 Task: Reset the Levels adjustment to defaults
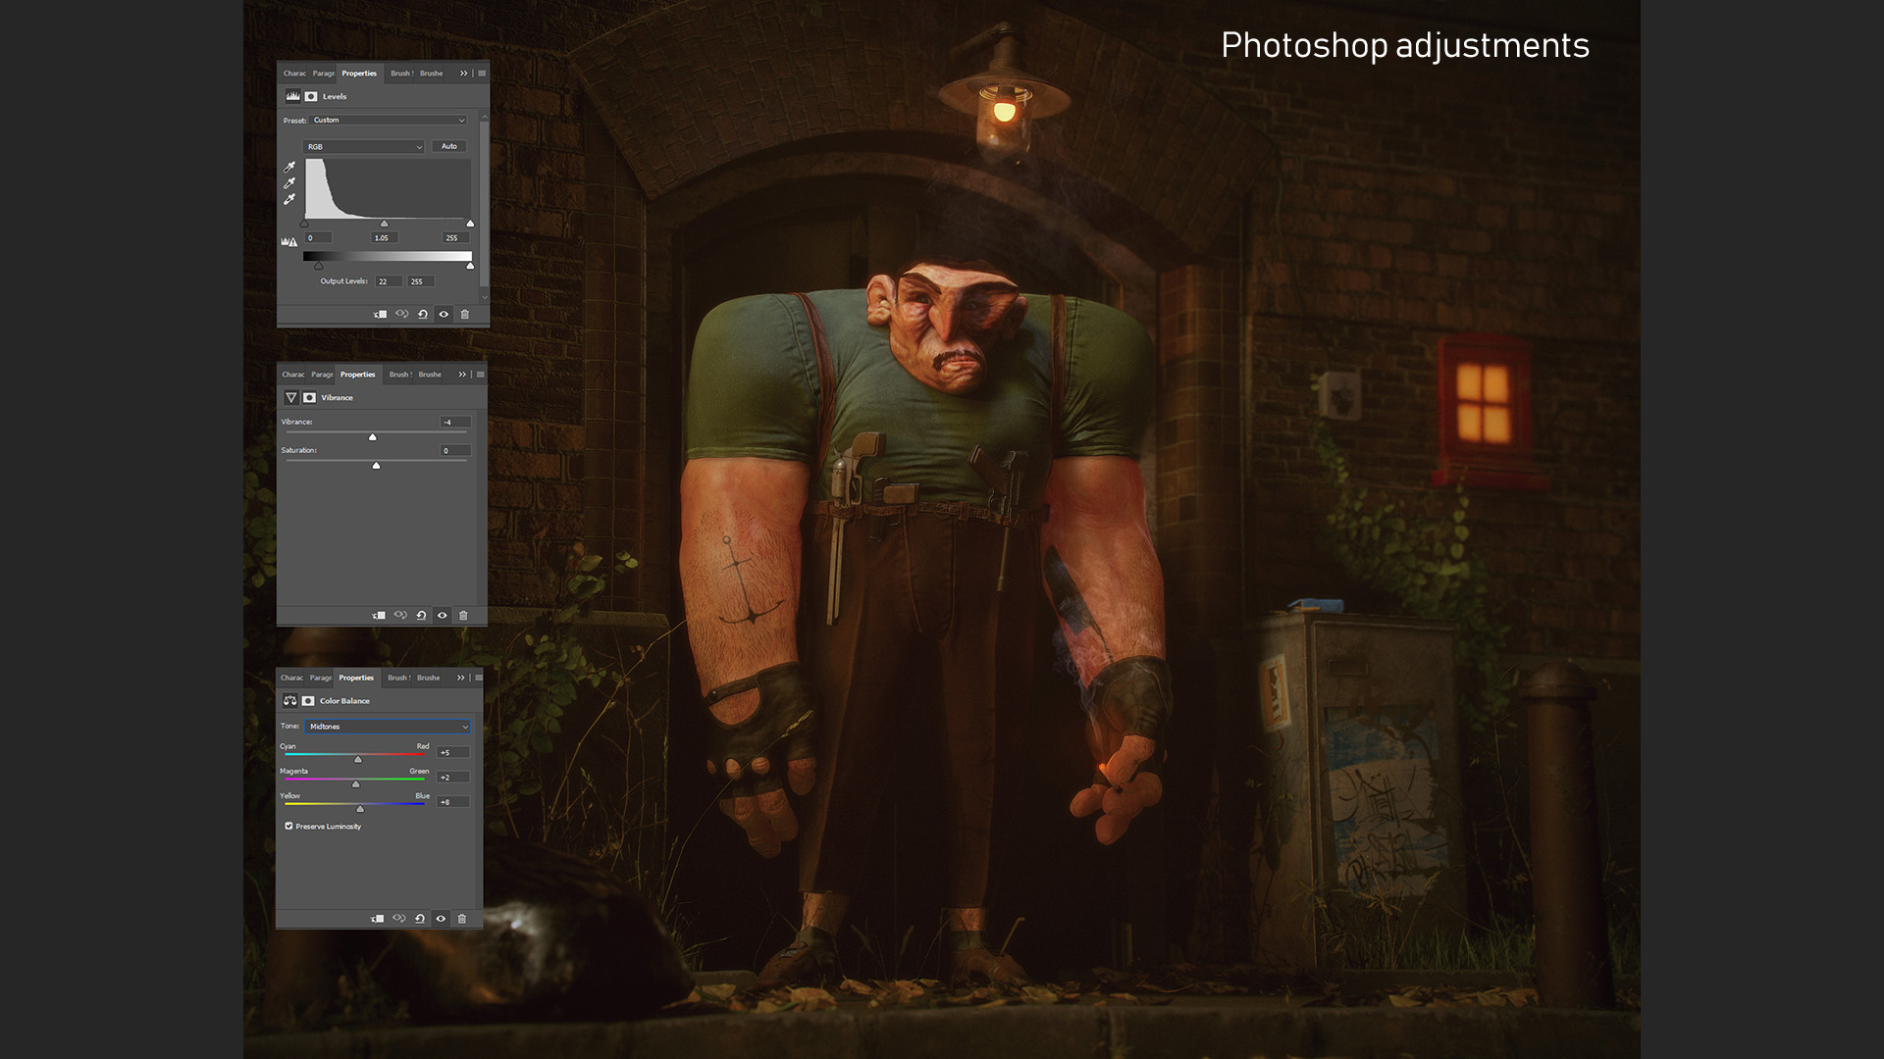click(423, 315)
